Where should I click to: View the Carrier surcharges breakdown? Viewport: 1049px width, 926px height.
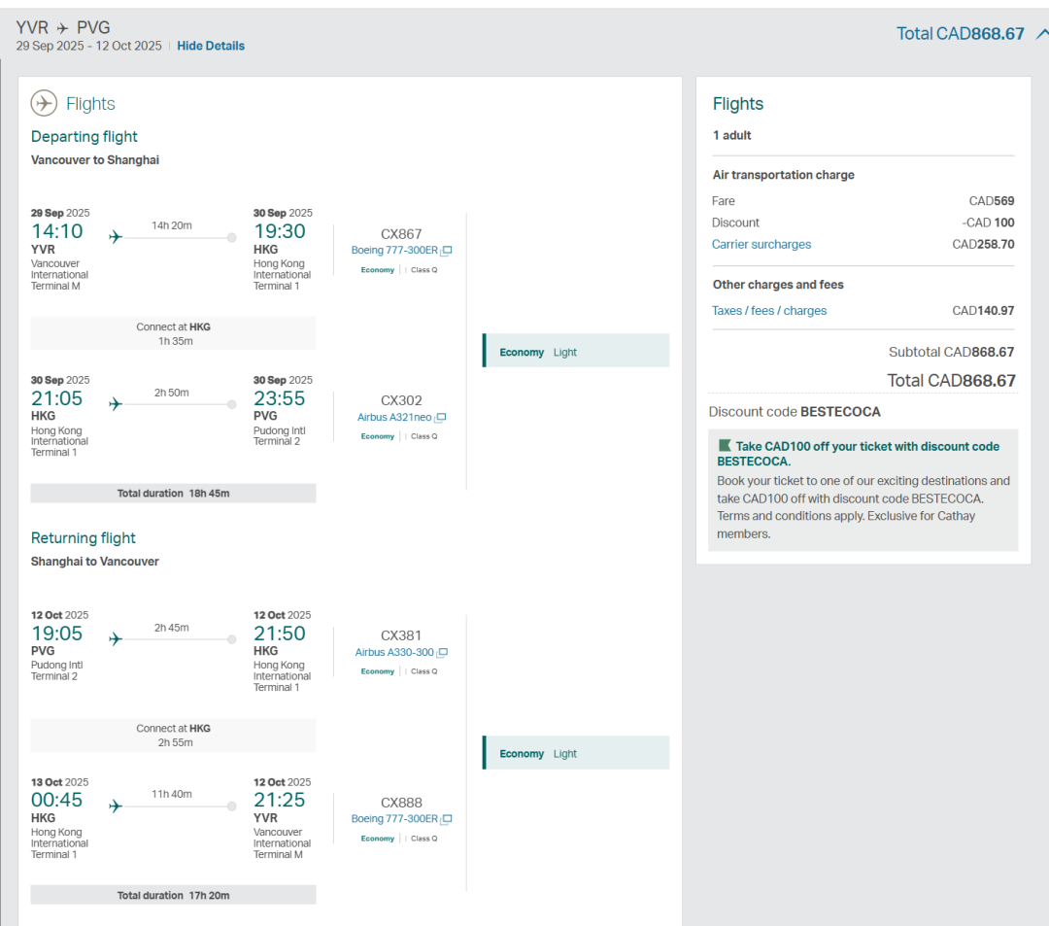(761, 245)
